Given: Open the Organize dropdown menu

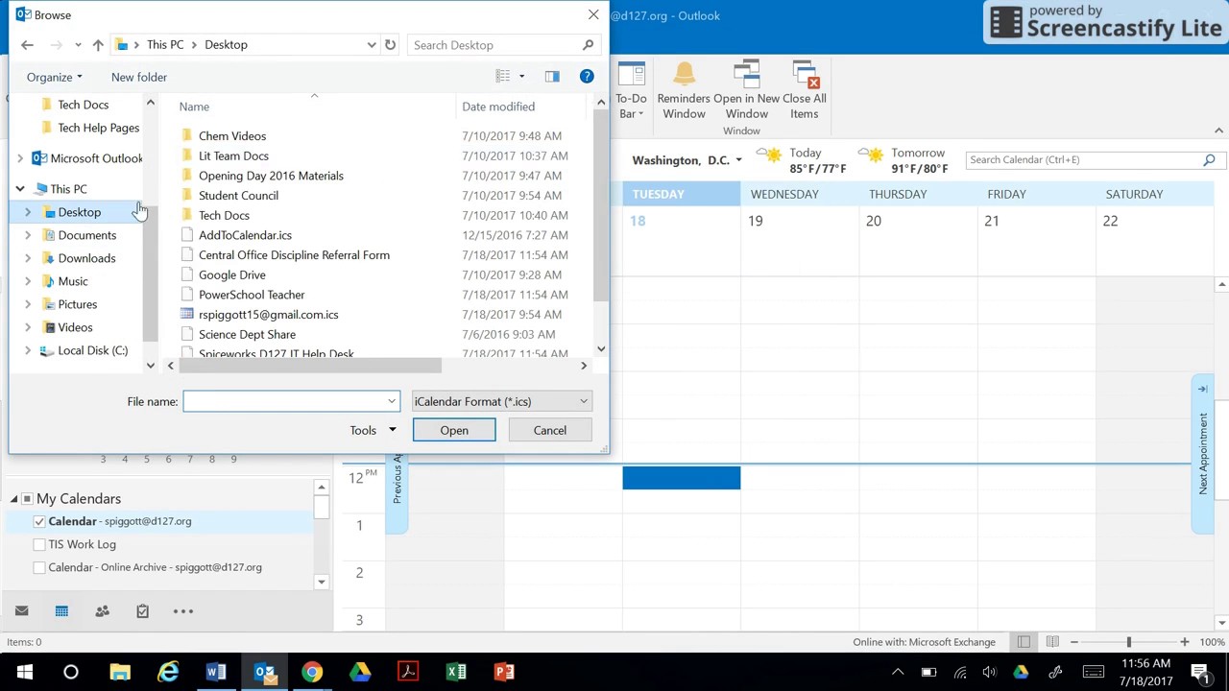Looking at the screenshot, I should coord(55,77).
